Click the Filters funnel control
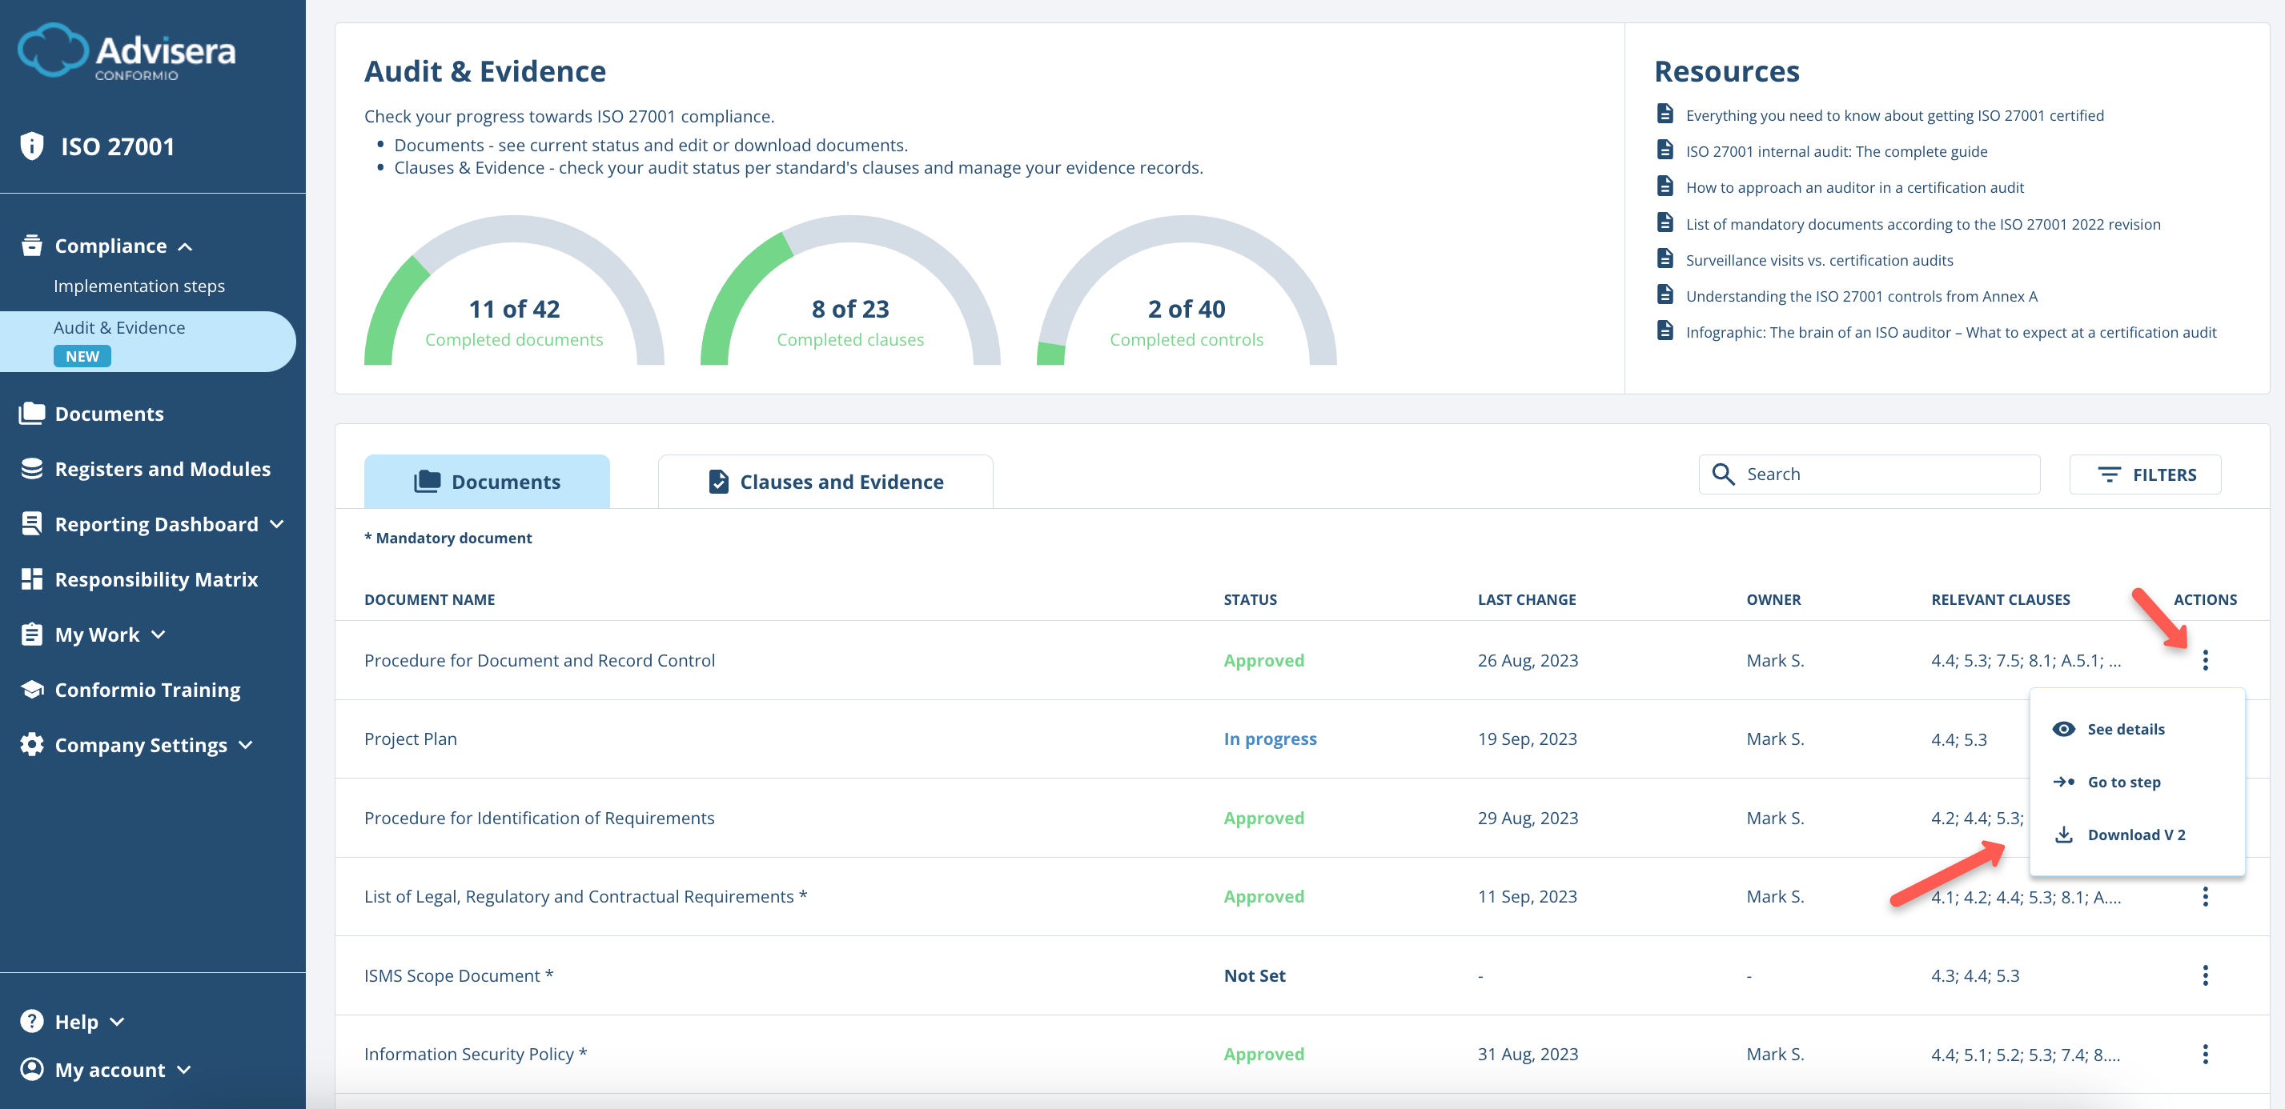 click(x=2146, y=474)
